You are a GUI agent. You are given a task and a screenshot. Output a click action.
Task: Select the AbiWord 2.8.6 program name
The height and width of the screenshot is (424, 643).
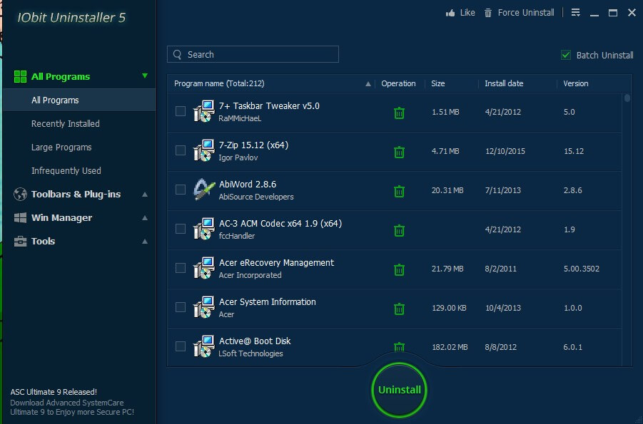pyautogui.click(x=247, y=185)
